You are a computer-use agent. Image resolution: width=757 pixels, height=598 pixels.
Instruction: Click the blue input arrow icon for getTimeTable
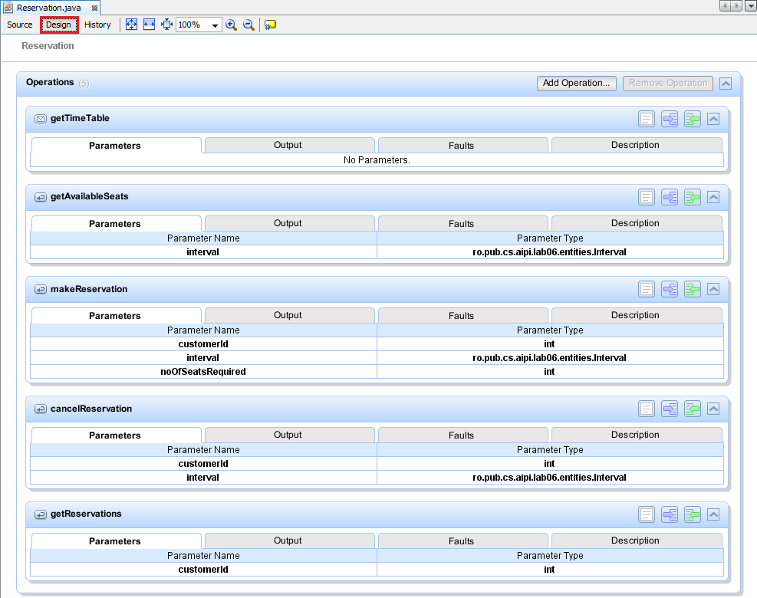[670, 119]
